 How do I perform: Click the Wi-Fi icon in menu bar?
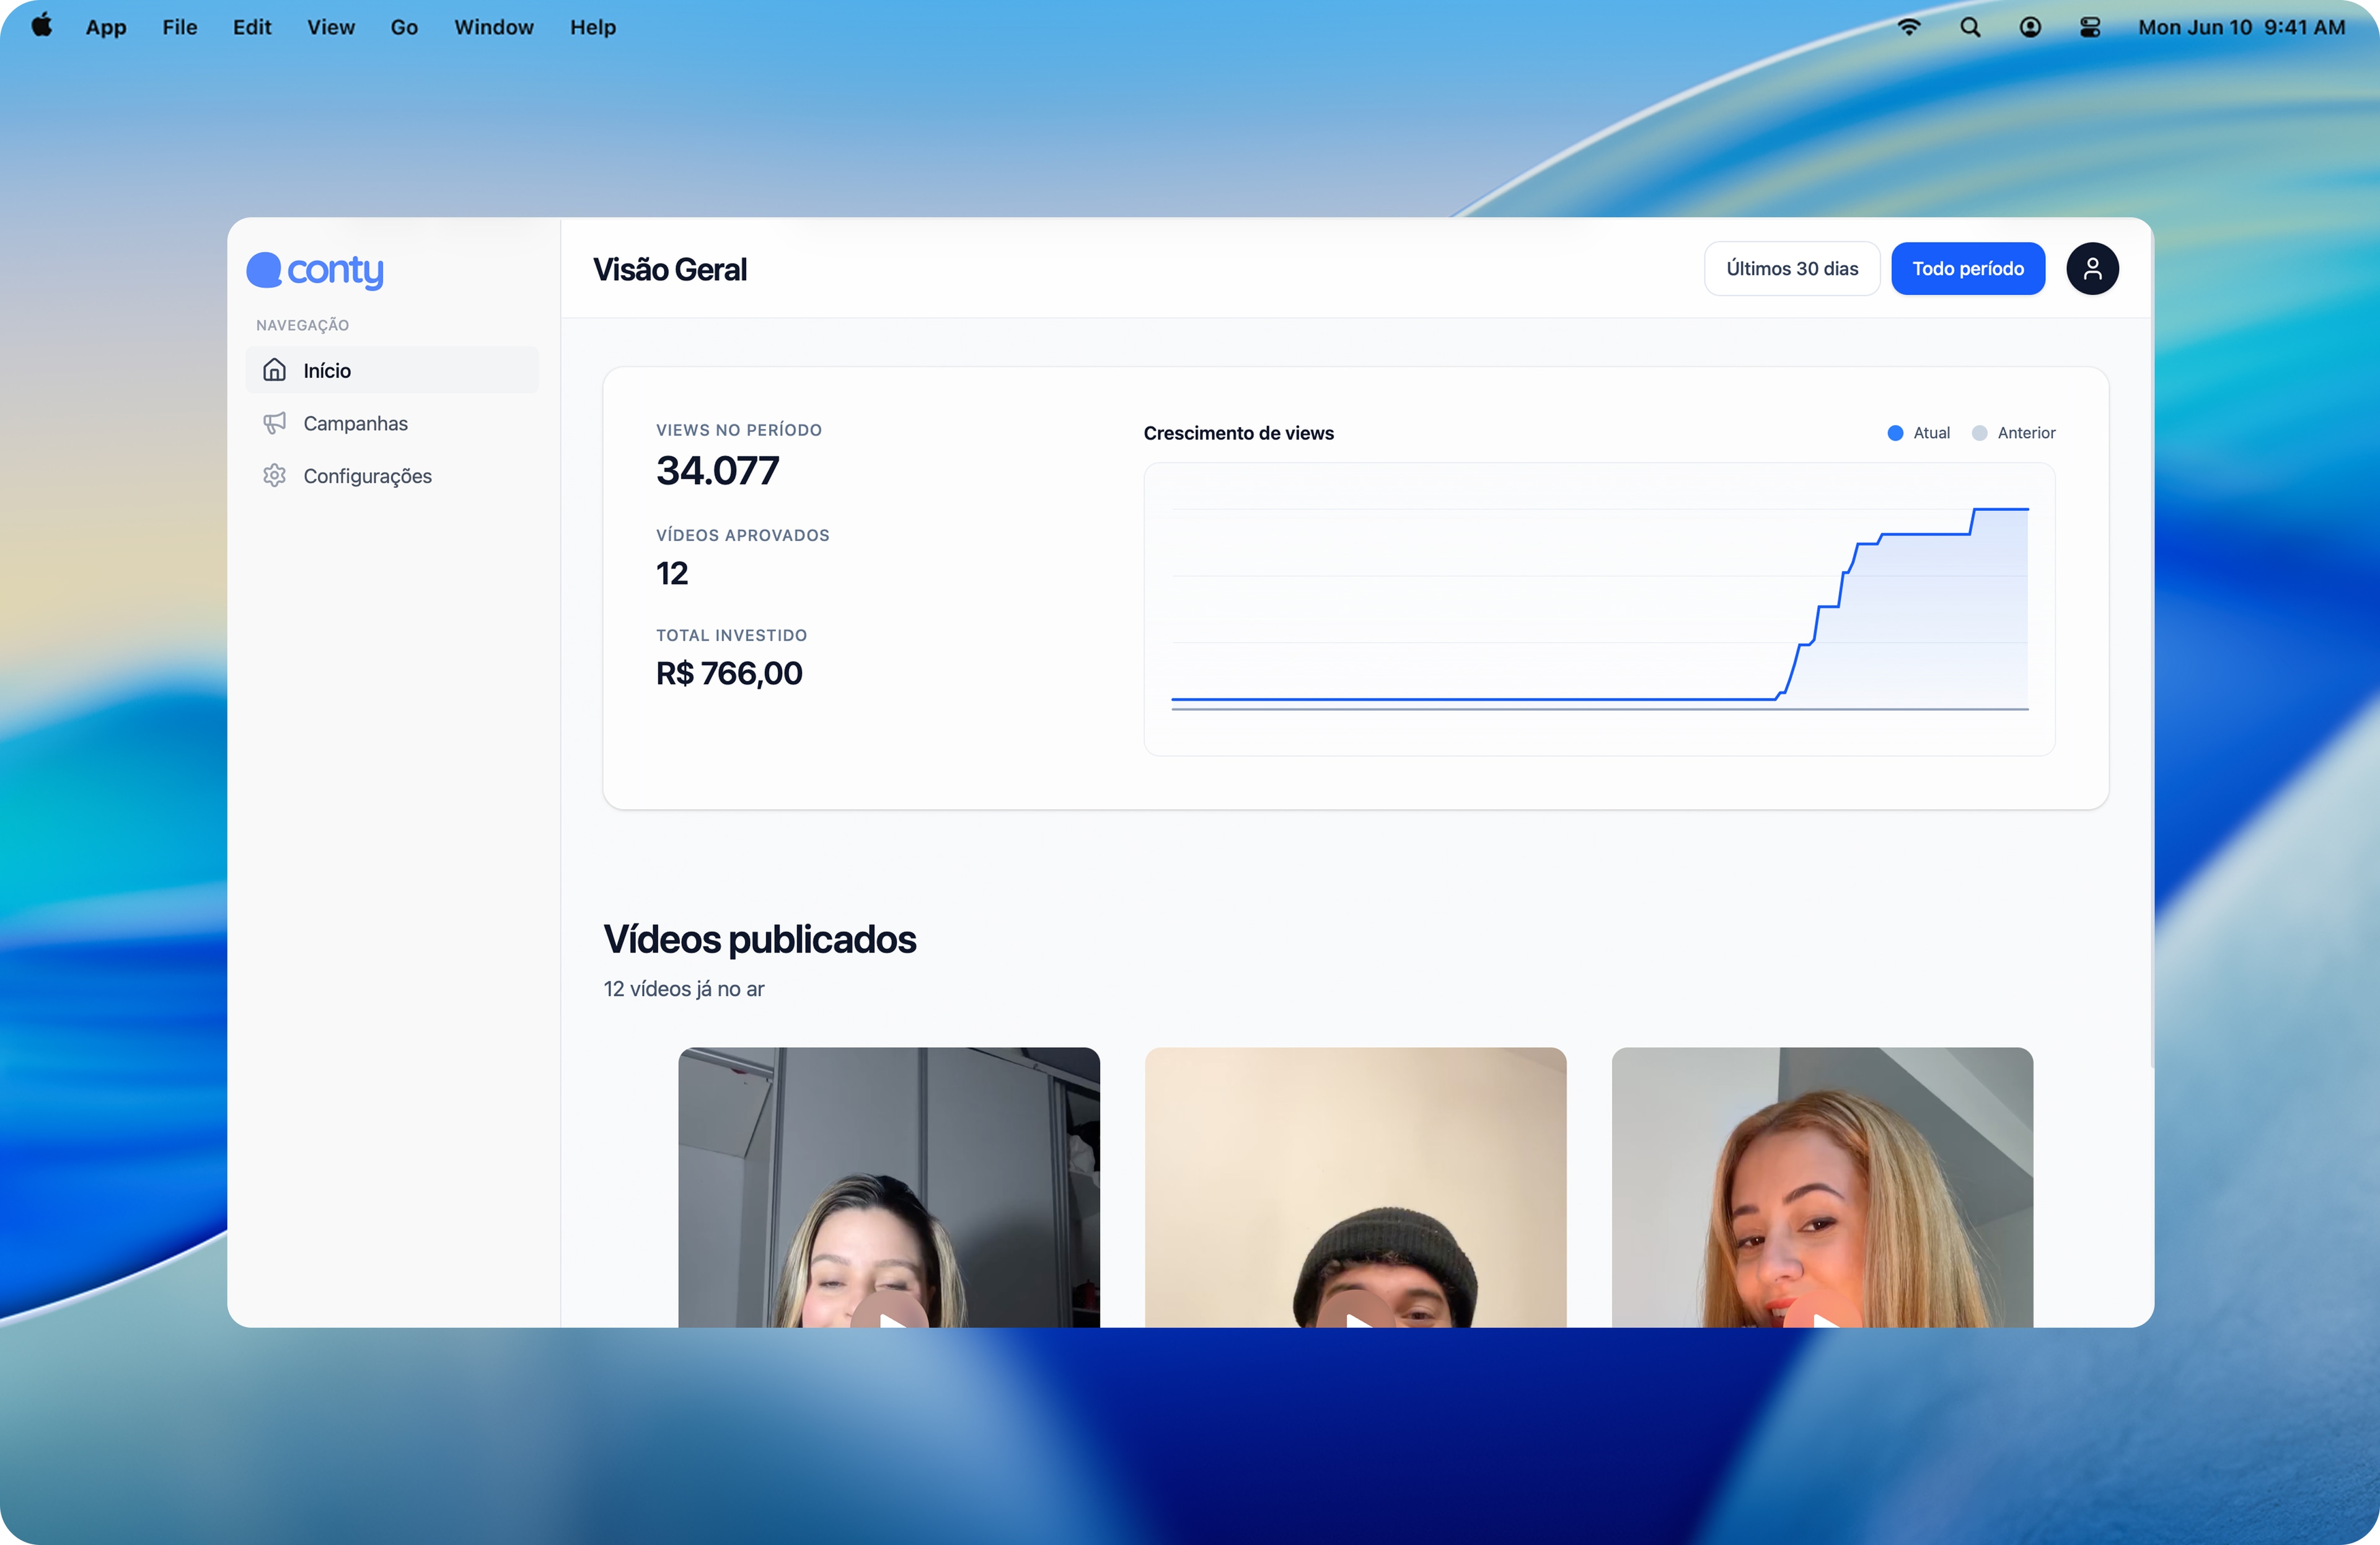pyautogui.click(x=1909, y=27)
